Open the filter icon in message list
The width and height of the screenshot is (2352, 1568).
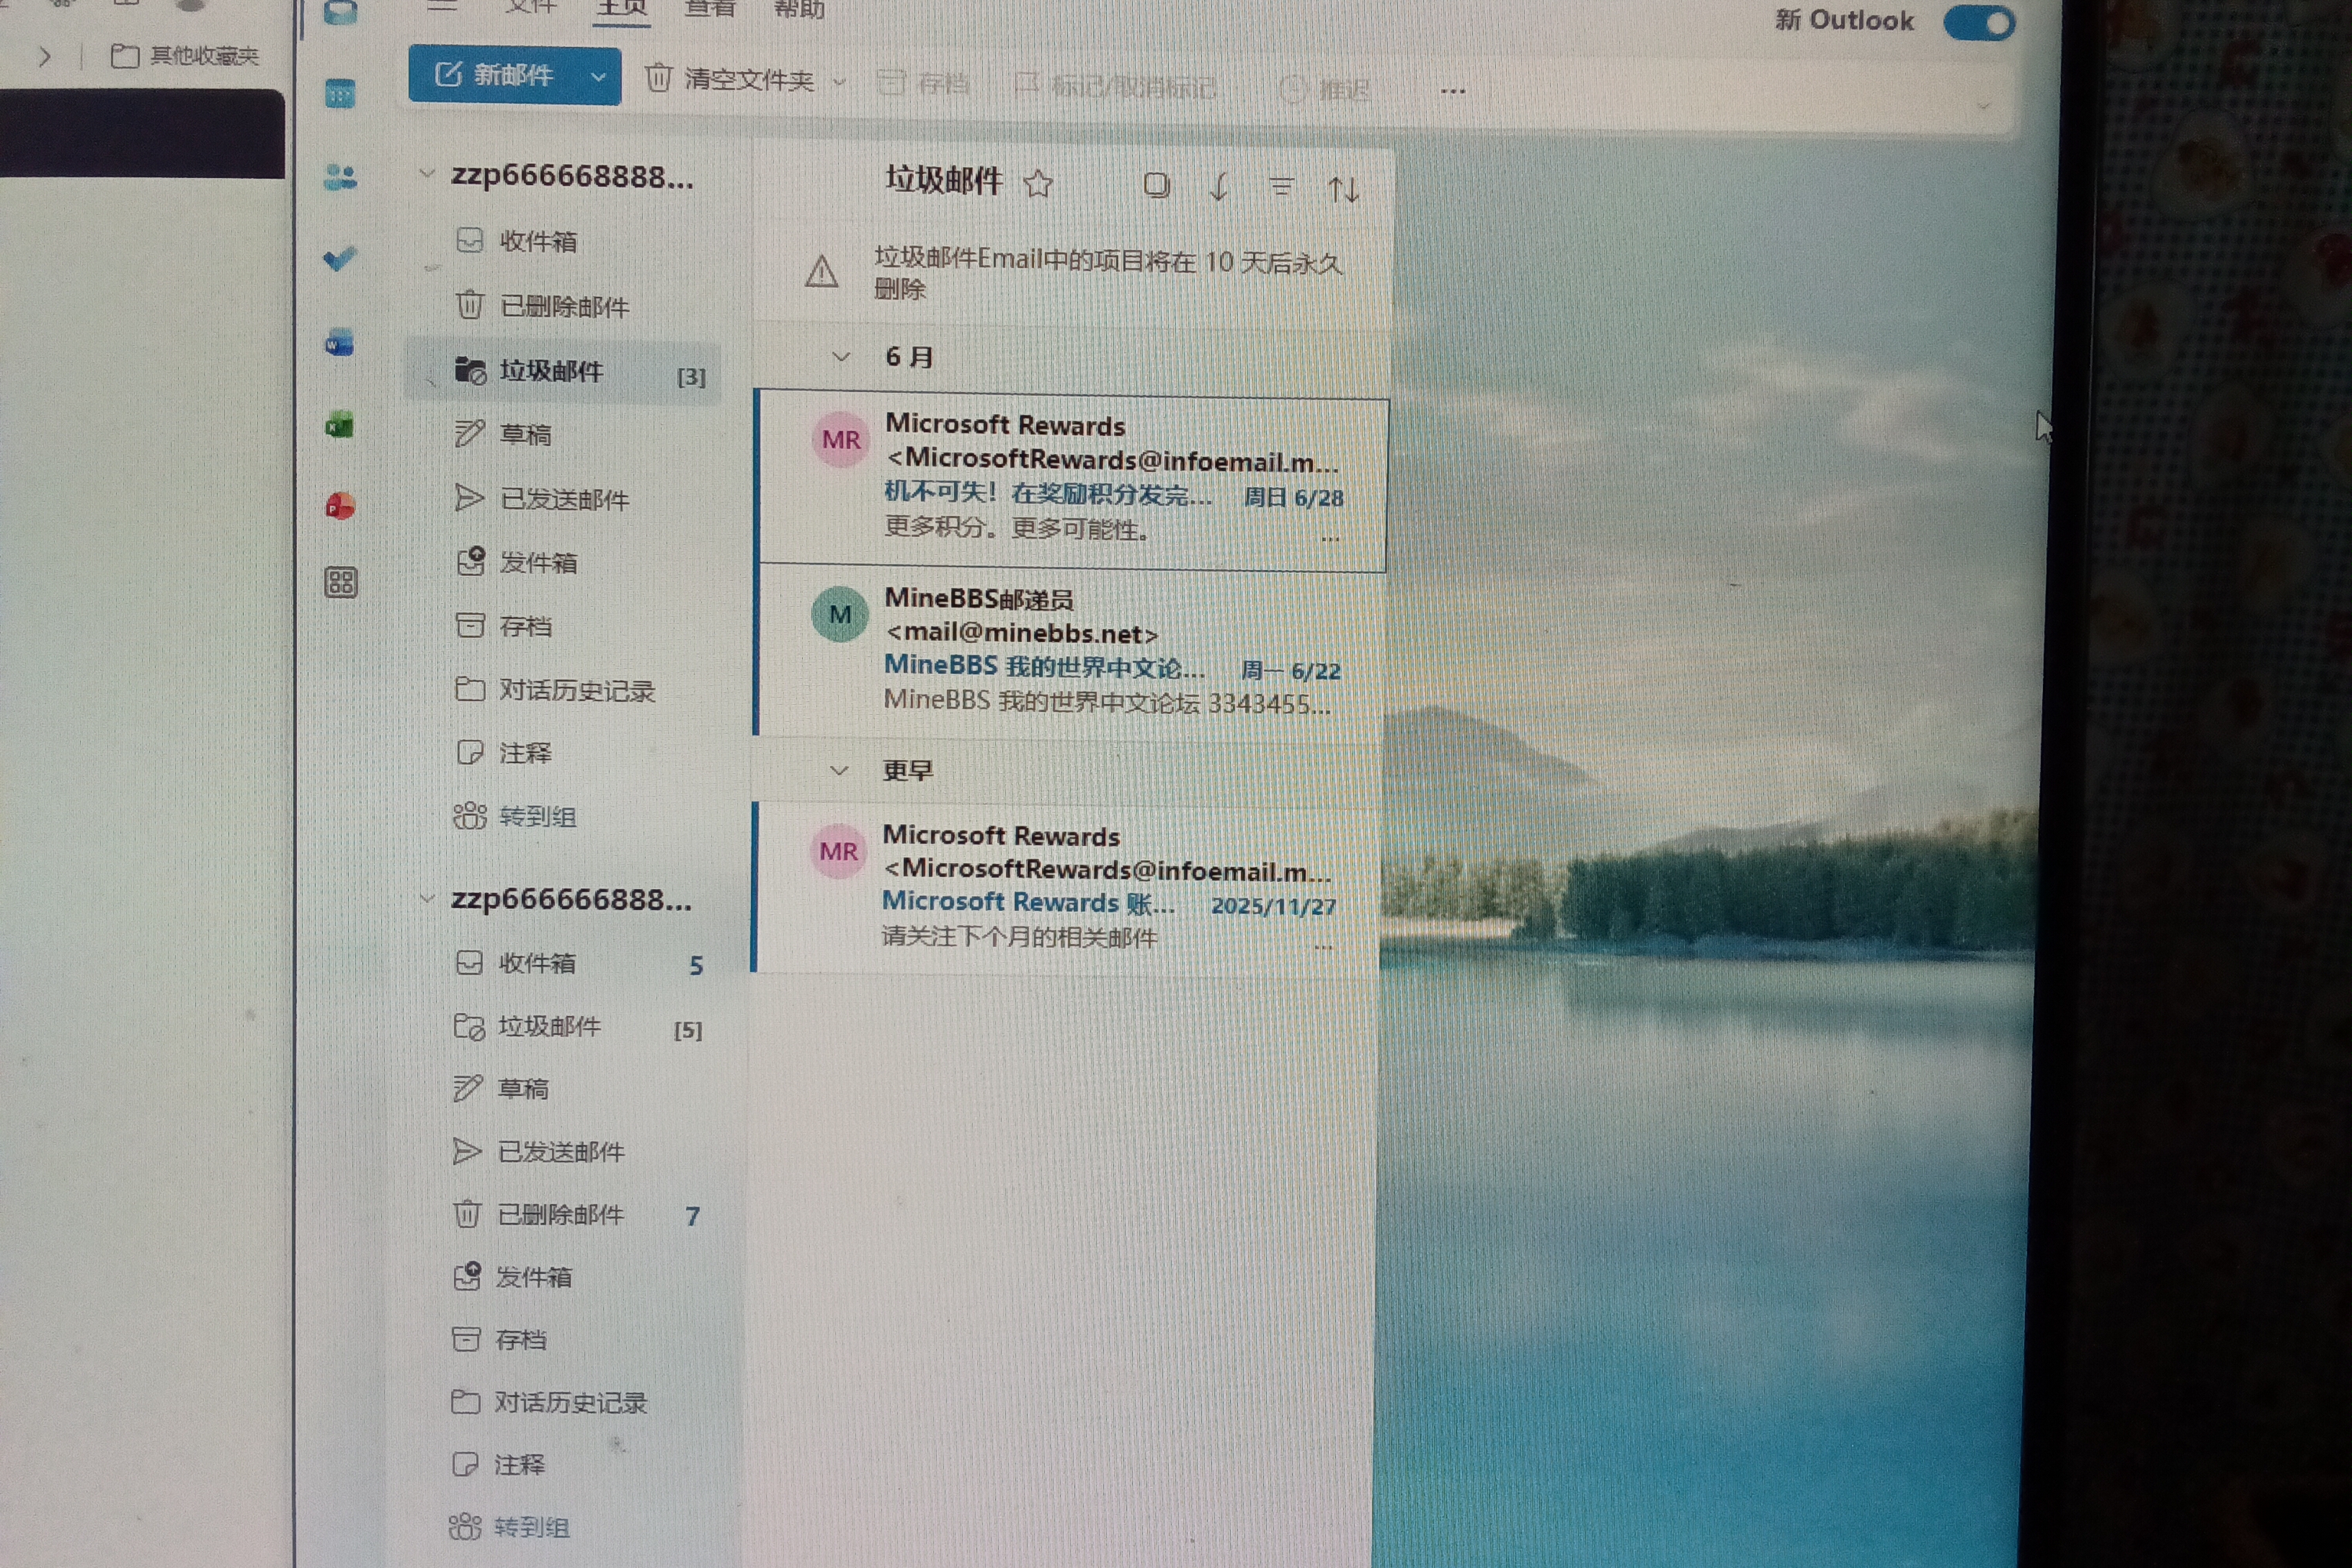(x=1281, y=187)
